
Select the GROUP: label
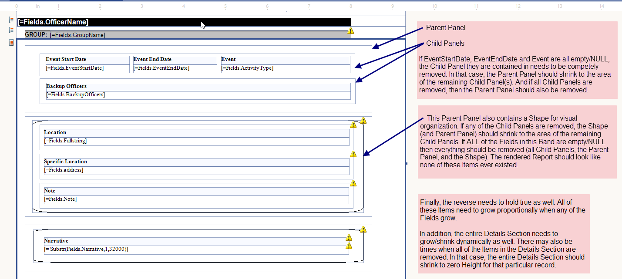point(36,34)
